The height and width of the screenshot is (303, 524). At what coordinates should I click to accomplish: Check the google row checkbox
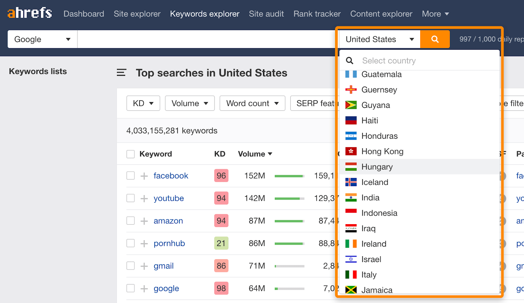click(x=131, y=288)
